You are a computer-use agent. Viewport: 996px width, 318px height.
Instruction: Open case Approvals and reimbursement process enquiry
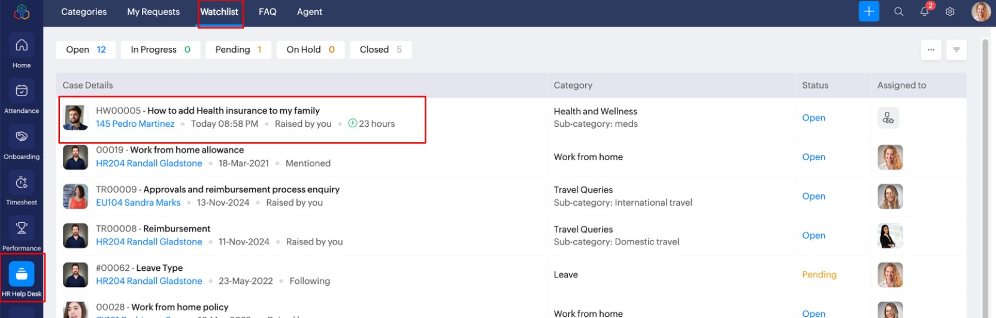tap(241, 189)
